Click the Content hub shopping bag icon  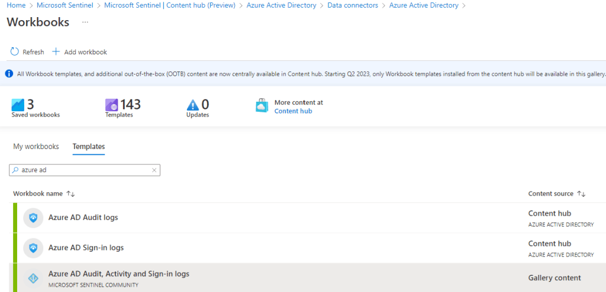(x=262, y=105)
